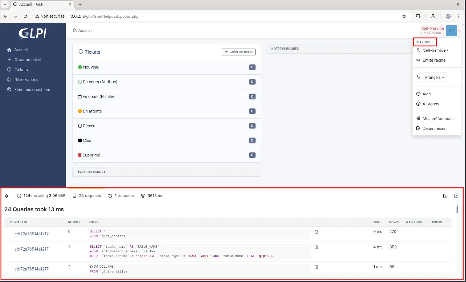Copy the information_schema tables query
Image resolution: width=466 pixels, height=282 pixels.
click(x=316, y=247)
